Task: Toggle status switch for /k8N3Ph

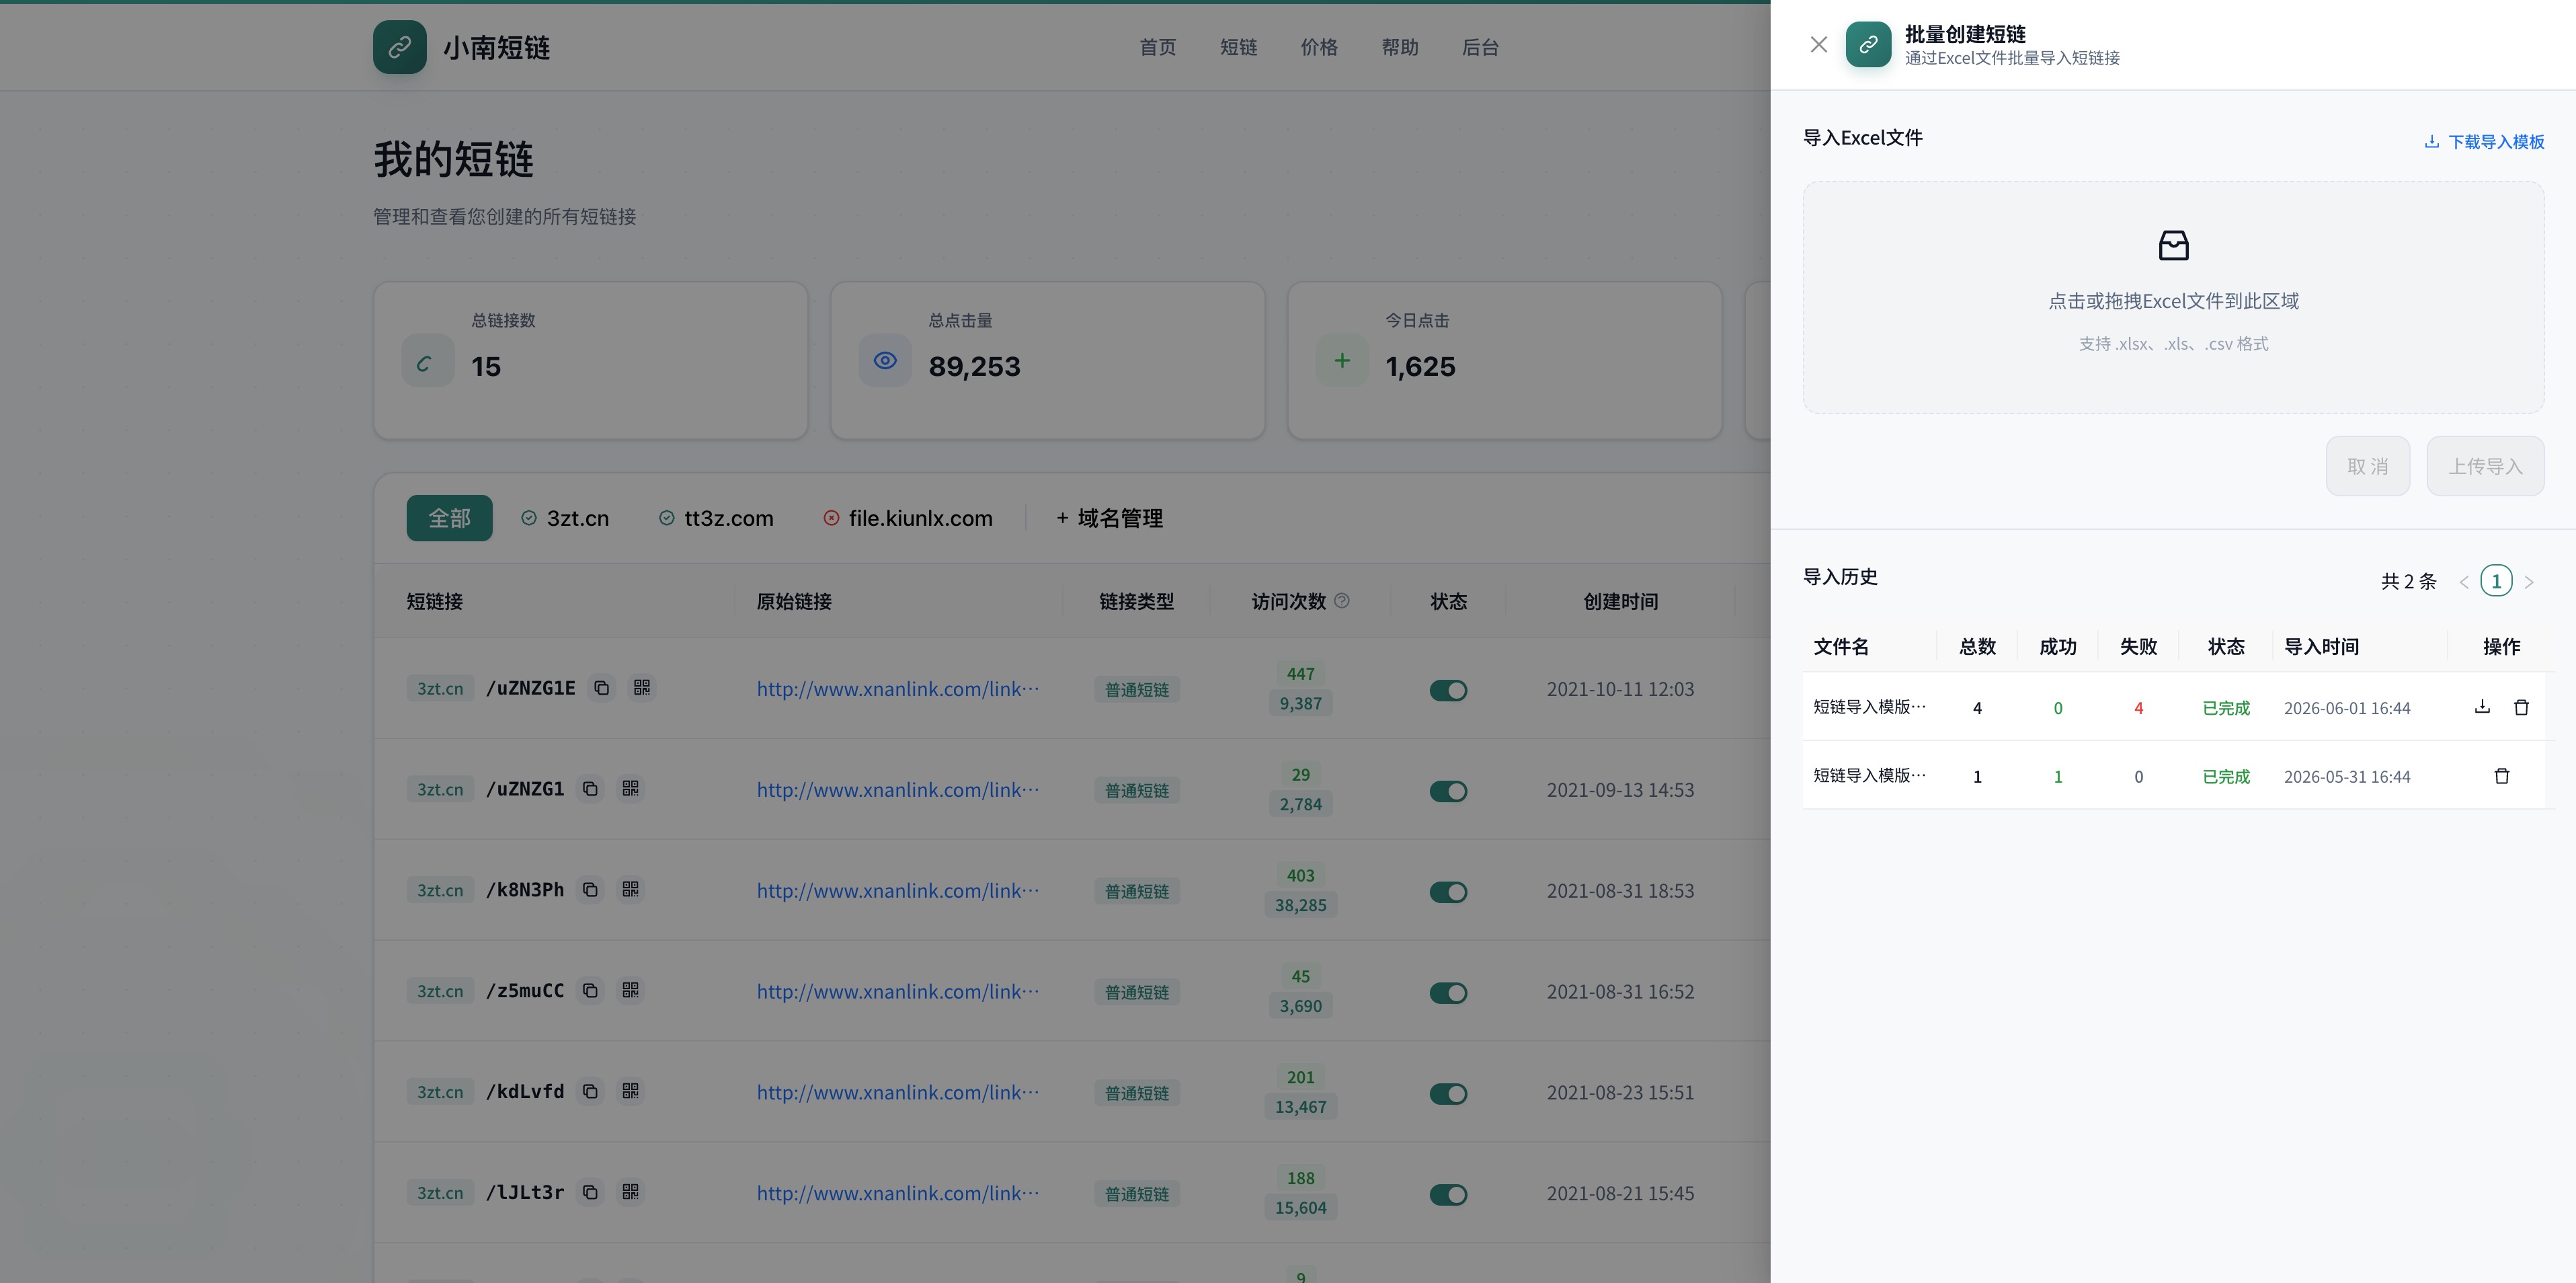Action: pyautogui.click(x=1448, y=892)
